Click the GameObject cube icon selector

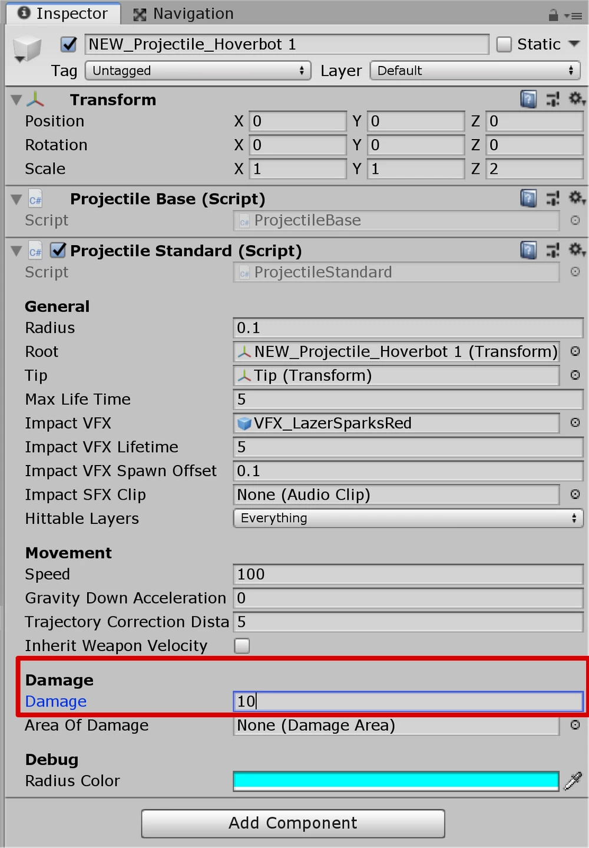27,49
